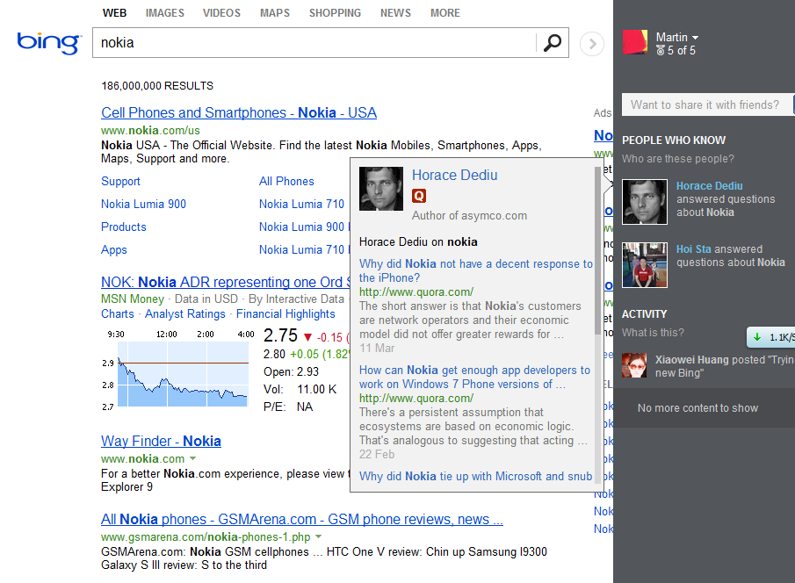Click the green download speed indicator
Viewport: 795px width, 583px height.
(x=770, y=338)
